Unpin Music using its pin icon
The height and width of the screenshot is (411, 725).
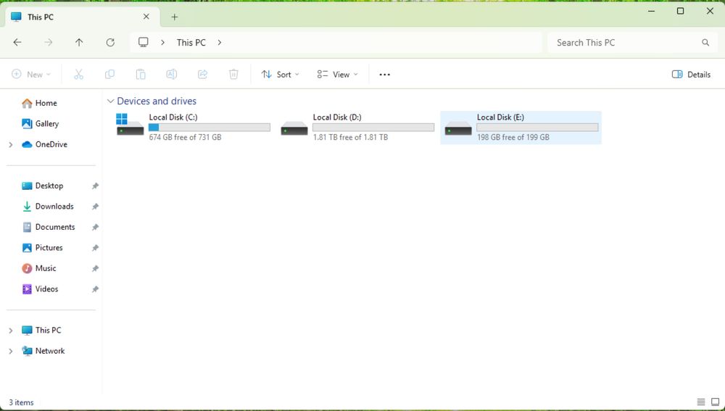(95, 269)
